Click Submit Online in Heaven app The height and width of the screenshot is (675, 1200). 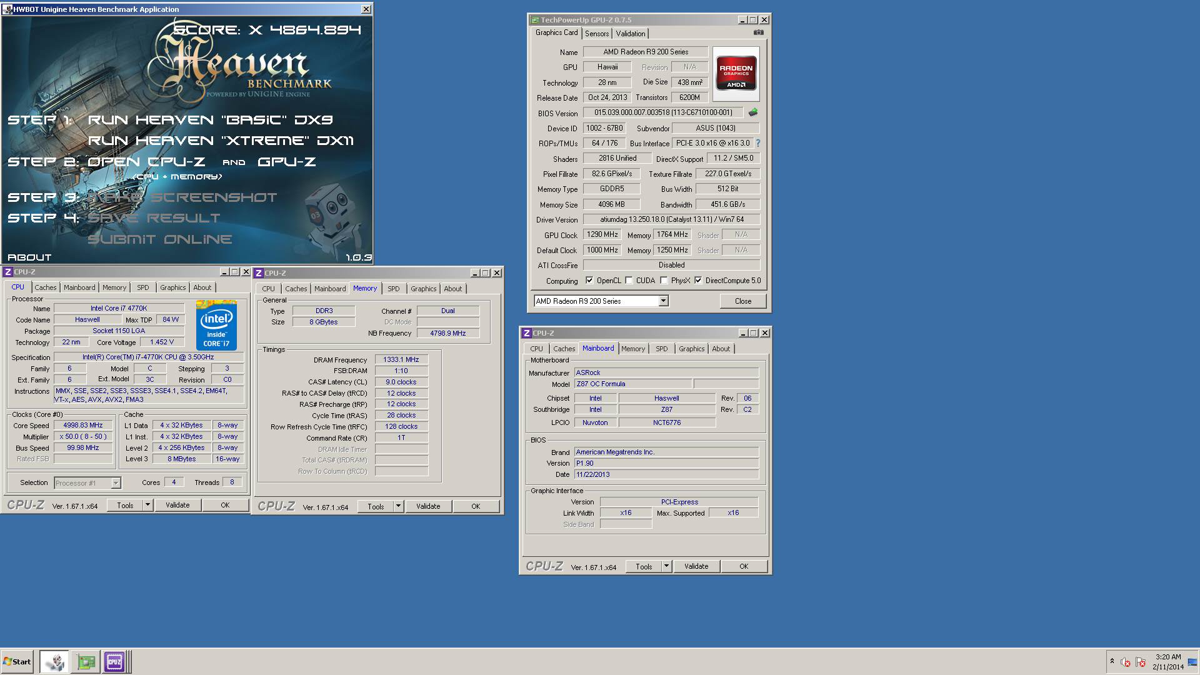[160, 239]
